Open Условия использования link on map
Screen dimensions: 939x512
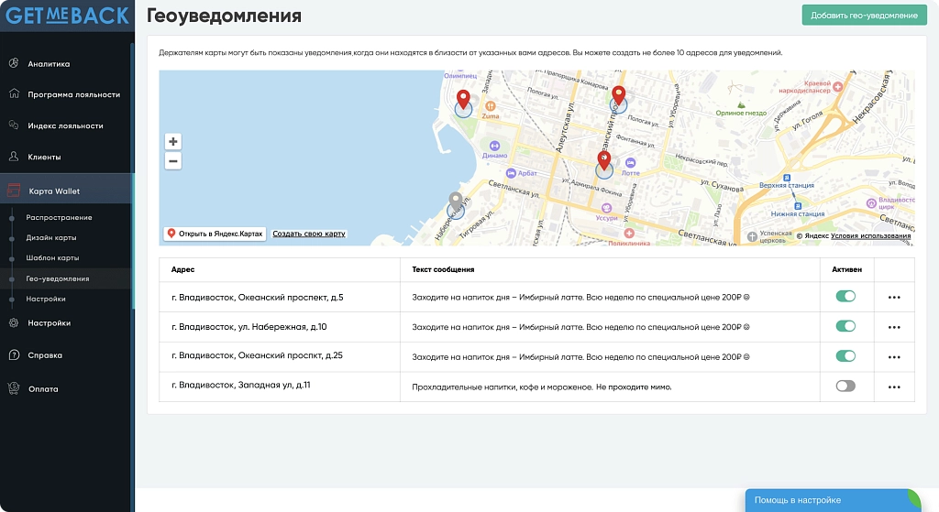(871, 235)
